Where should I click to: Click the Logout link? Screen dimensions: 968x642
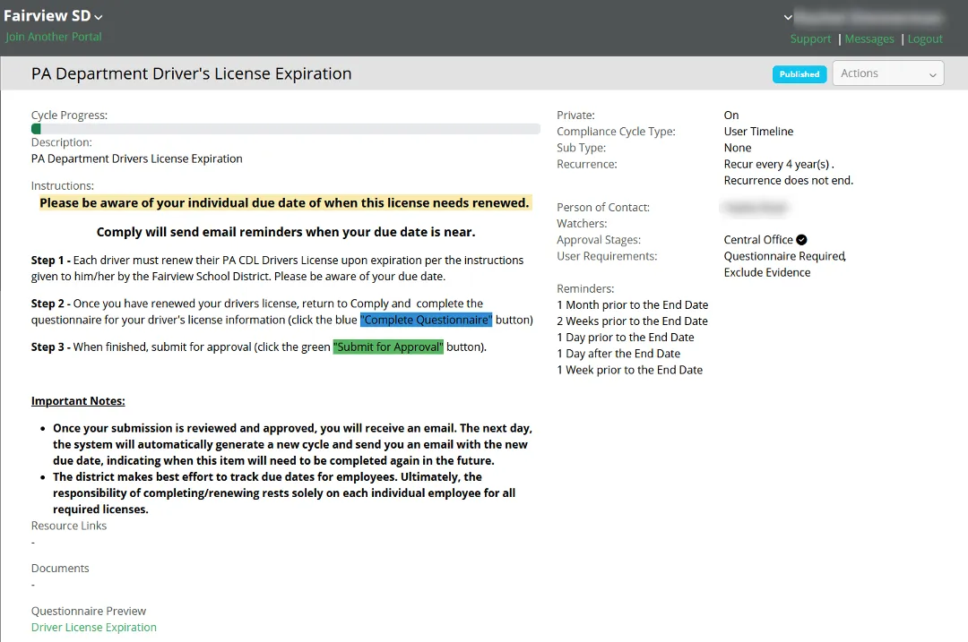tap(925, 39)
